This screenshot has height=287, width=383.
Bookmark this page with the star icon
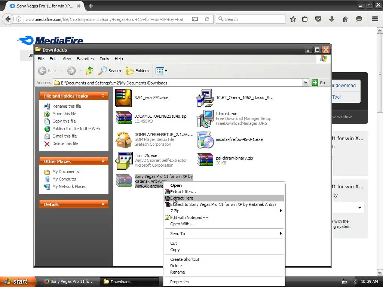[x=293, y=19]
